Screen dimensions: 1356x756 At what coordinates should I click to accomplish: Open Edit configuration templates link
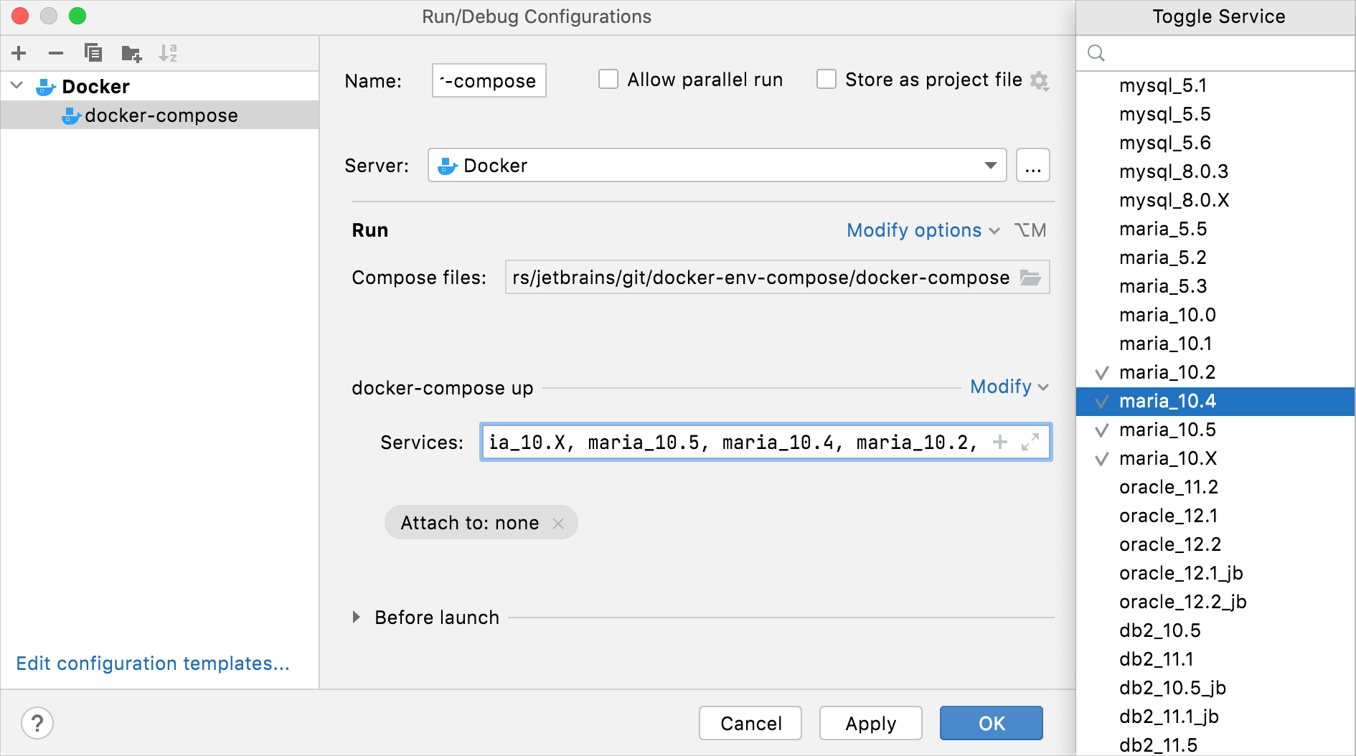(x=153, y=663)
